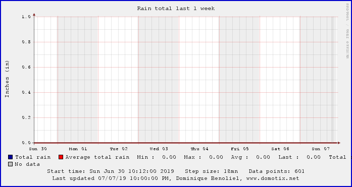
Task: Click the 'No data' legend text
Action: click(27, 164)
